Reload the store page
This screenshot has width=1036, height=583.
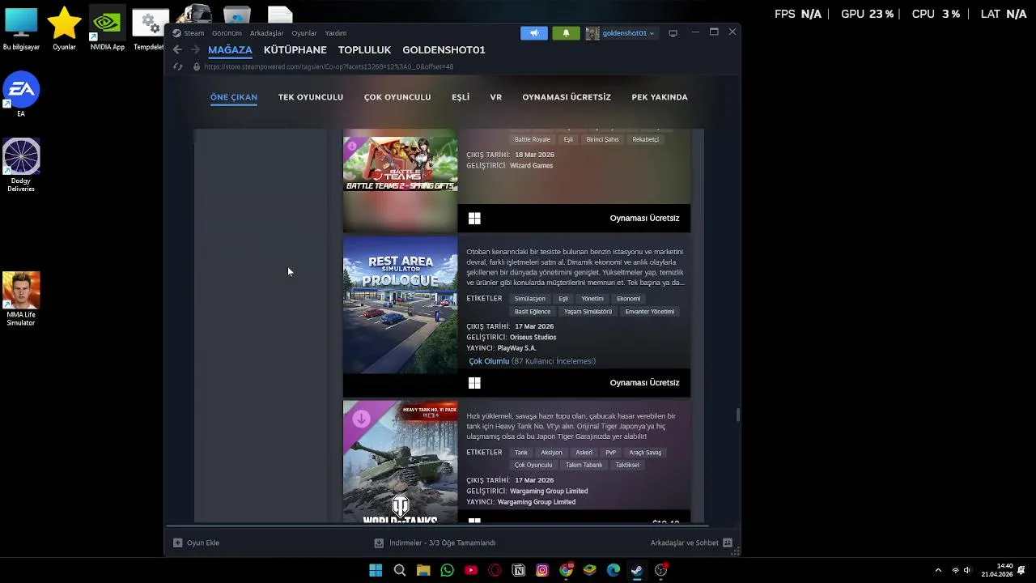[178, 66]
